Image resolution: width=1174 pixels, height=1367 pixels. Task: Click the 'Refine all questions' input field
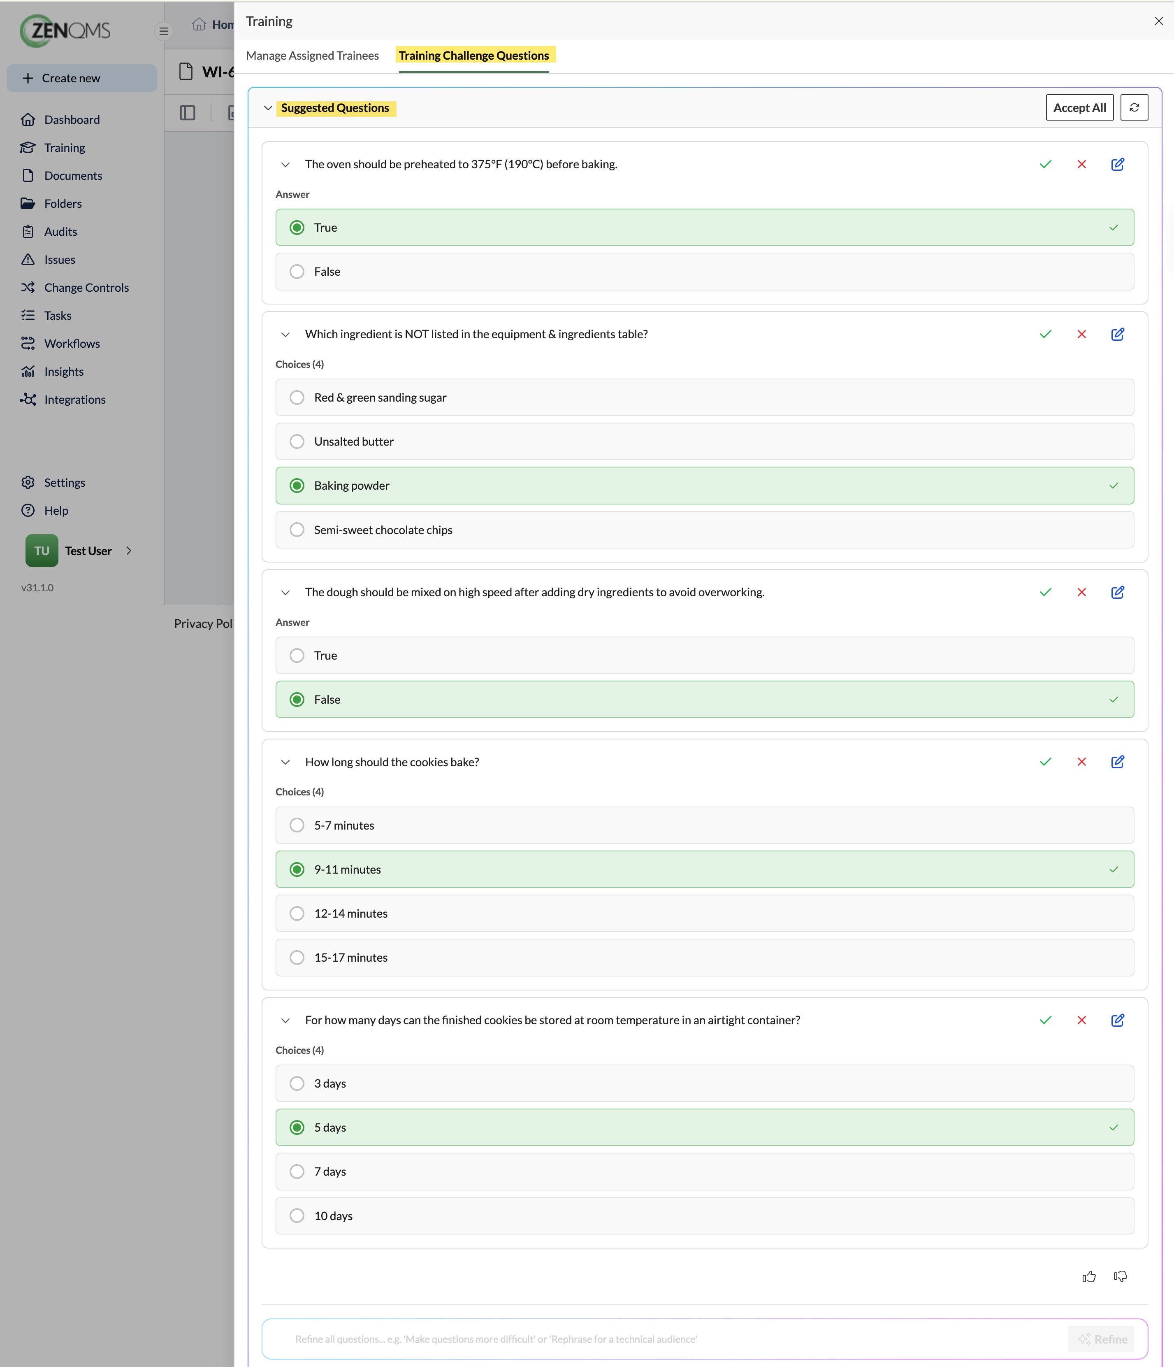click(673, 1339)
